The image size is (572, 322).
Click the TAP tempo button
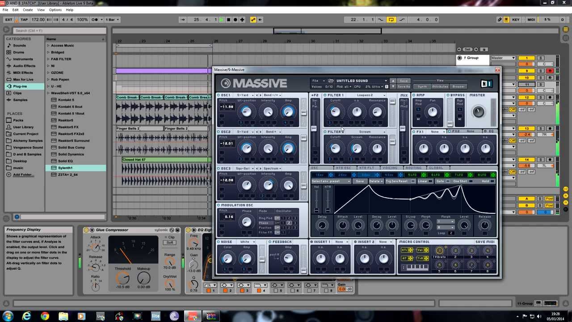(24, 20)
